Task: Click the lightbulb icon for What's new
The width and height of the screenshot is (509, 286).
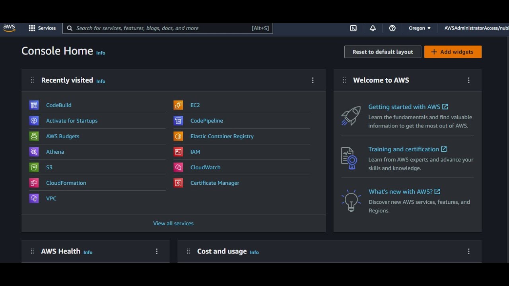Action: click(351, 201)
